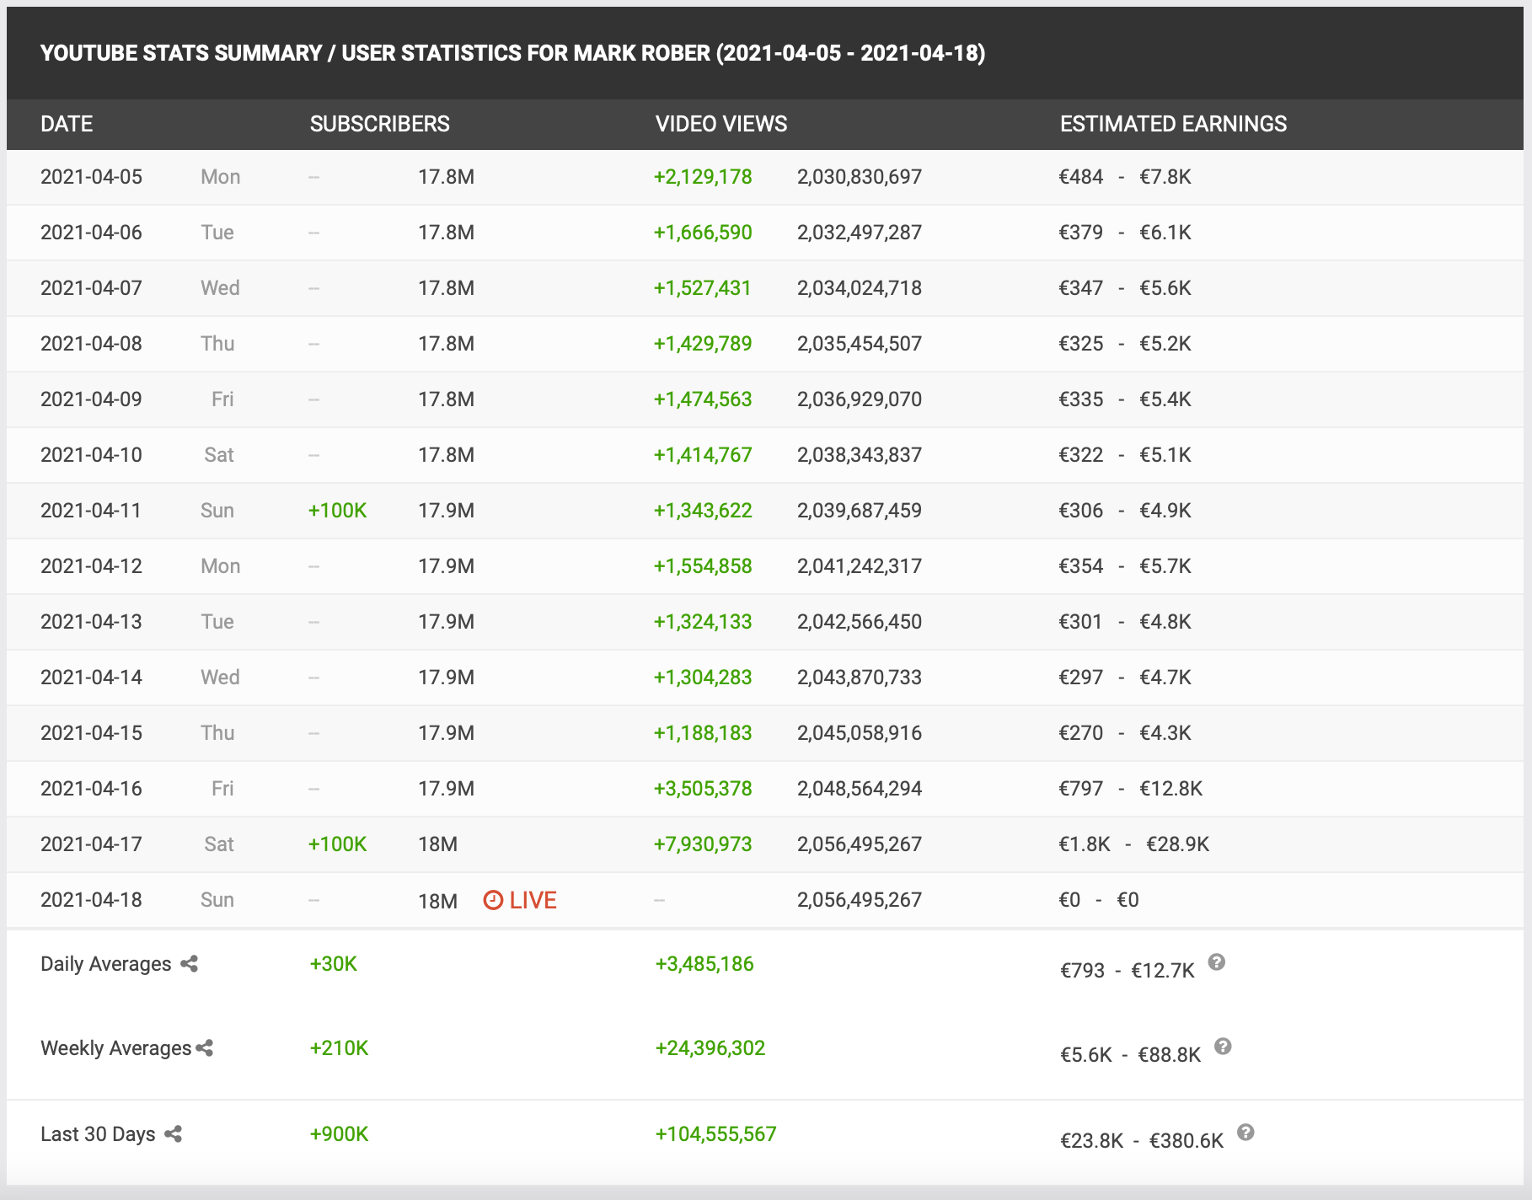The height and width of the screenshot is (1200, 1532).
Task: Click earnings €797 - €12.8K
Action: coord(1131,789)
